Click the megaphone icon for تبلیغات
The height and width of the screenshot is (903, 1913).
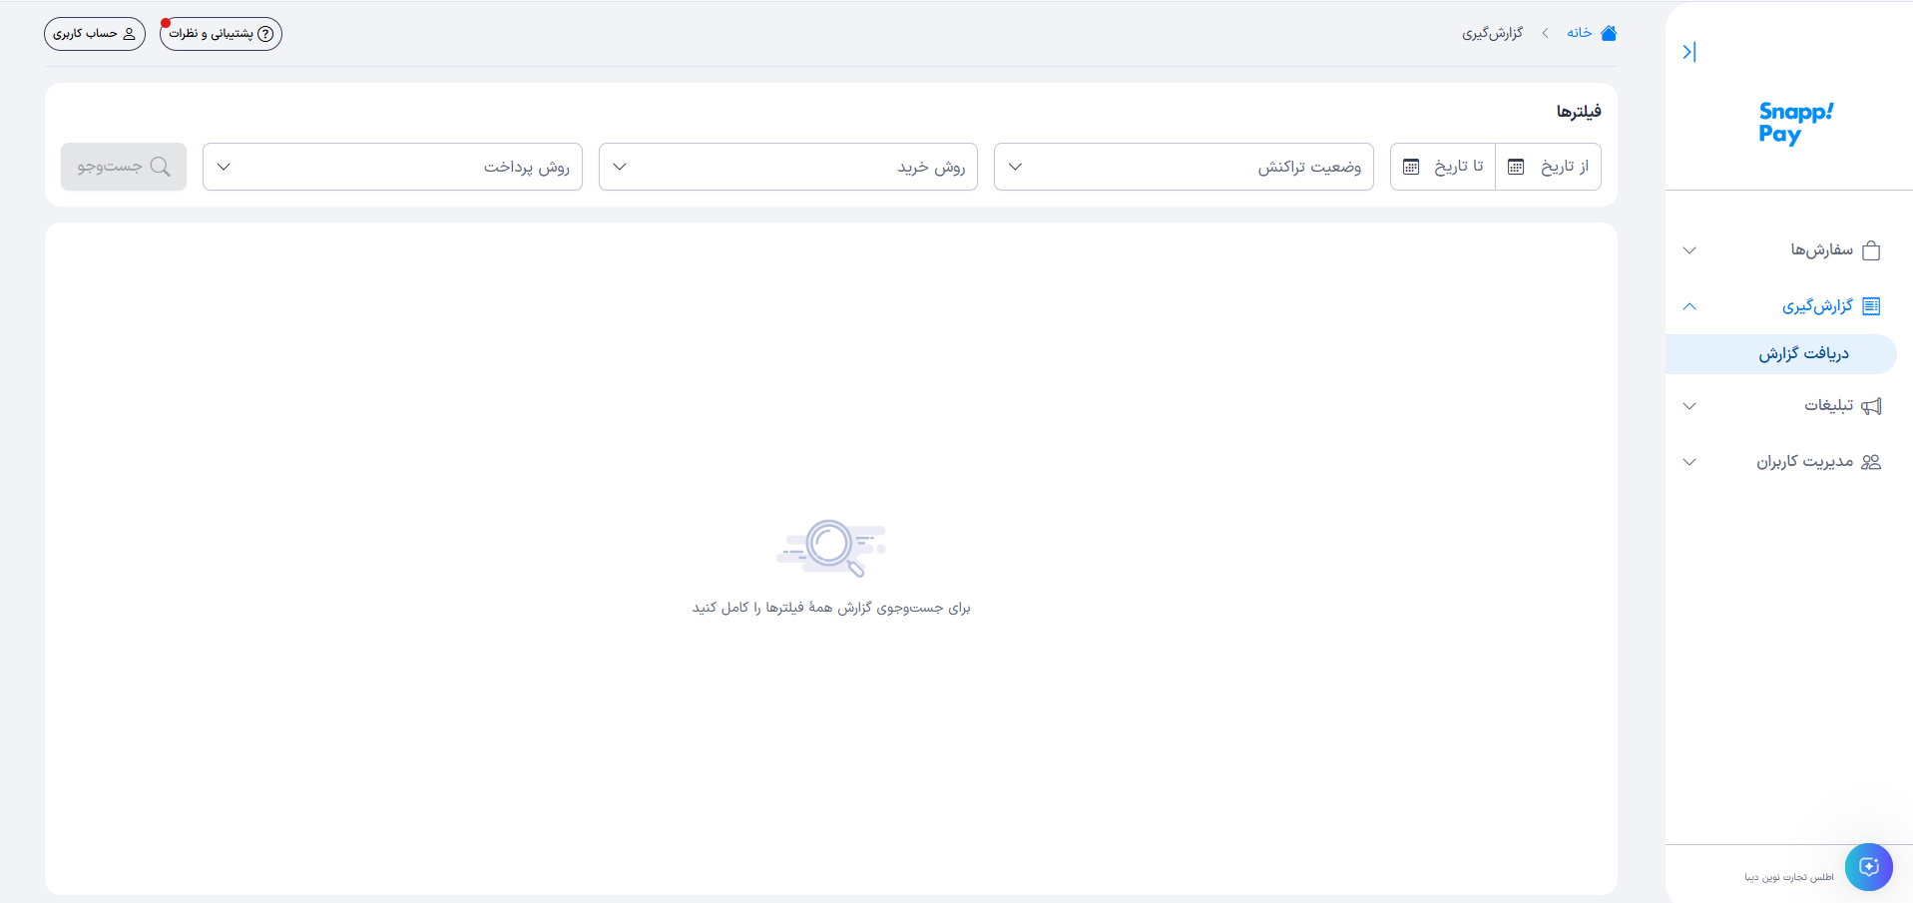pos(1871,406)
